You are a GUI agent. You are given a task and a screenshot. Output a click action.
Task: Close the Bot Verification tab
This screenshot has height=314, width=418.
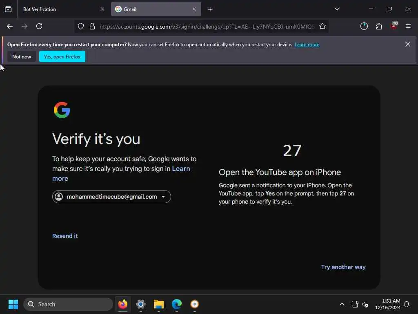tap(102, 9)
